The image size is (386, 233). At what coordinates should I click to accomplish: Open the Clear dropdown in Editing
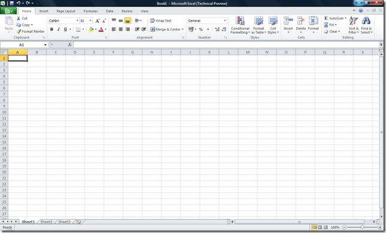click(339, 32)
